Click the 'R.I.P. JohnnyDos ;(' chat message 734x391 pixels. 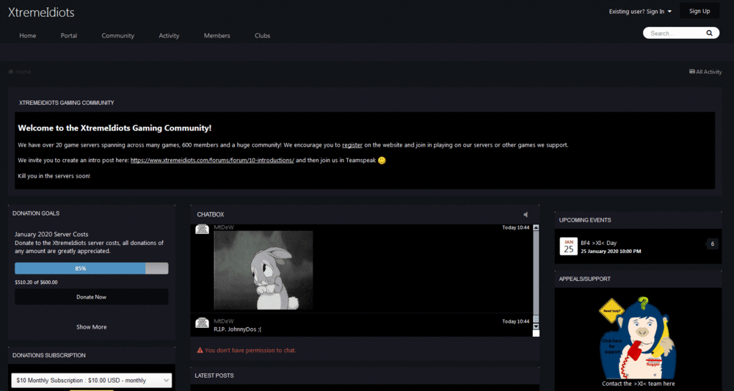pos(238,329)
